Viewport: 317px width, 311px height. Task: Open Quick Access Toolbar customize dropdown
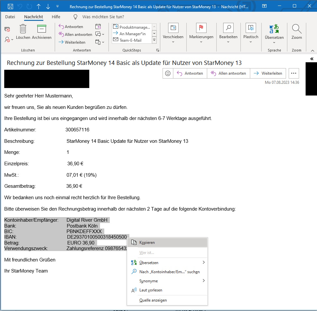[x=57, y=7]
